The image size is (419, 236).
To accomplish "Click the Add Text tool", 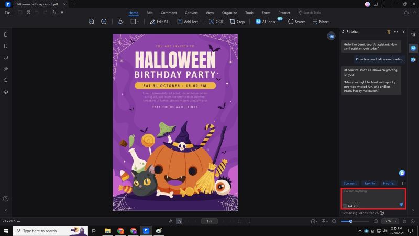I will (187, 22).
